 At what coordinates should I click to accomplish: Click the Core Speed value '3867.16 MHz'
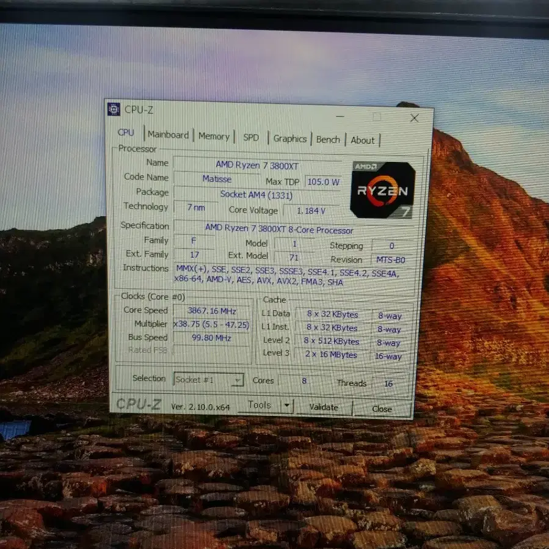(x=212, y=311)
